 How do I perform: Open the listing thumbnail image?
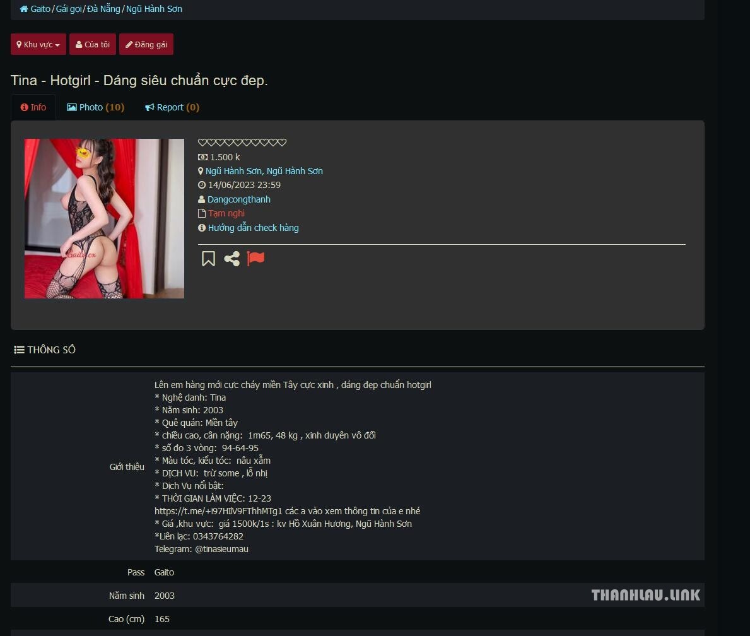click(104, 219)
